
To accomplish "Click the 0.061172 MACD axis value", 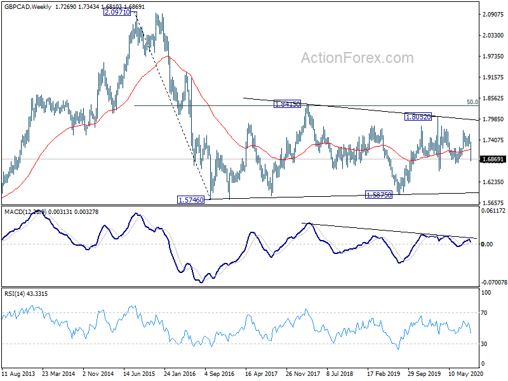I will [x=493, y=211].
